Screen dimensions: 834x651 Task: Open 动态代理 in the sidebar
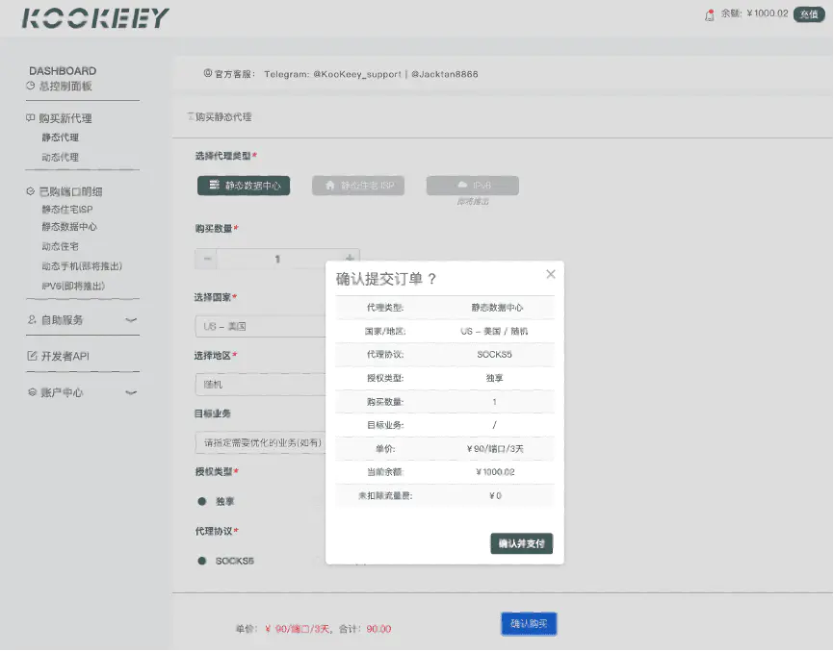(x=60, y=157)
